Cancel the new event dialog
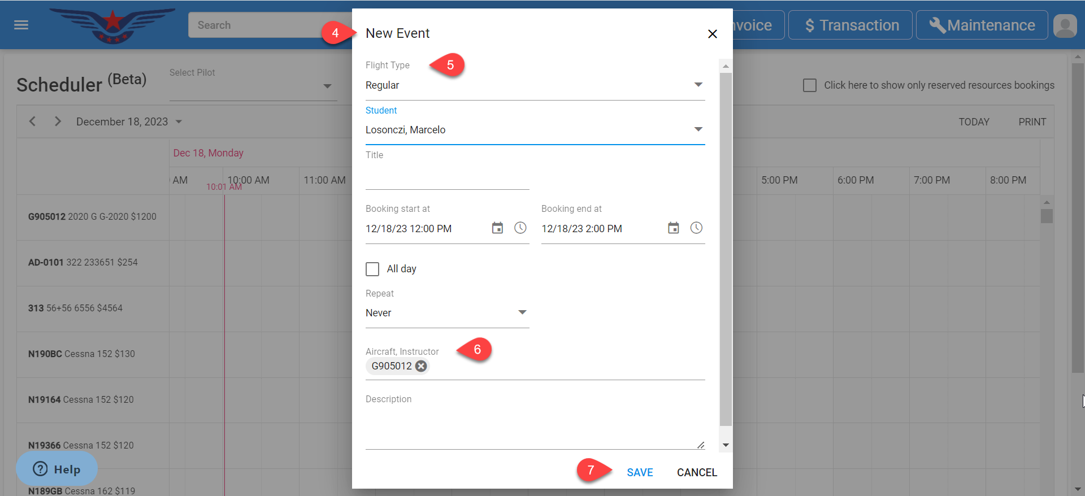This screenshot has width=1085, height=496. [x=697, y=472]
